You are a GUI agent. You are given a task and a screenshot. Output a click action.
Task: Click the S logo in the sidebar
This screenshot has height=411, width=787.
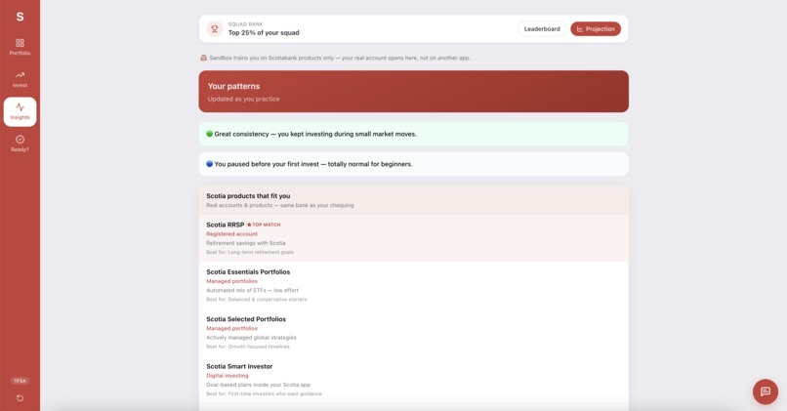click(20, 17)
